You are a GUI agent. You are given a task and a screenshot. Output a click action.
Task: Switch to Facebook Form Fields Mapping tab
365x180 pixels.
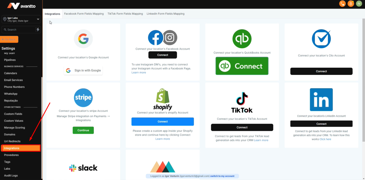click(84, 14)
